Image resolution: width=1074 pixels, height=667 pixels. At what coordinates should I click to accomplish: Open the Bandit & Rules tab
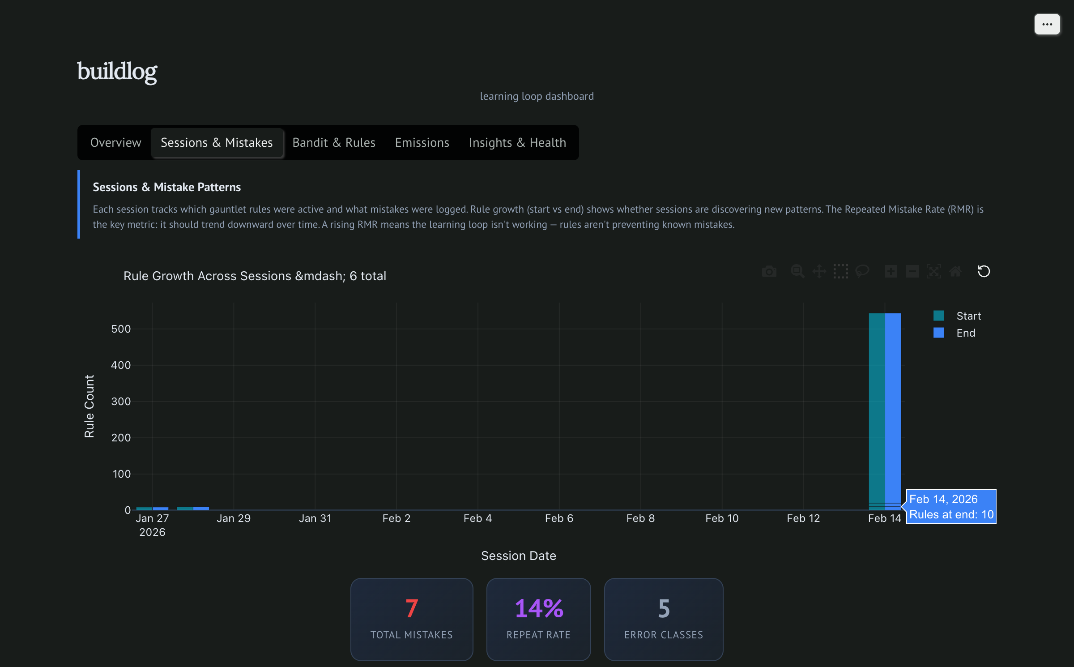coord(333,142)
